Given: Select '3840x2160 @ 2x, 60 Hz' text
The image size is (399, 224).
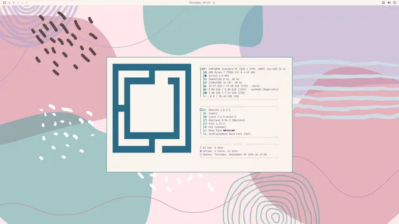Looking at the screenshot, I should coord(224,79).
